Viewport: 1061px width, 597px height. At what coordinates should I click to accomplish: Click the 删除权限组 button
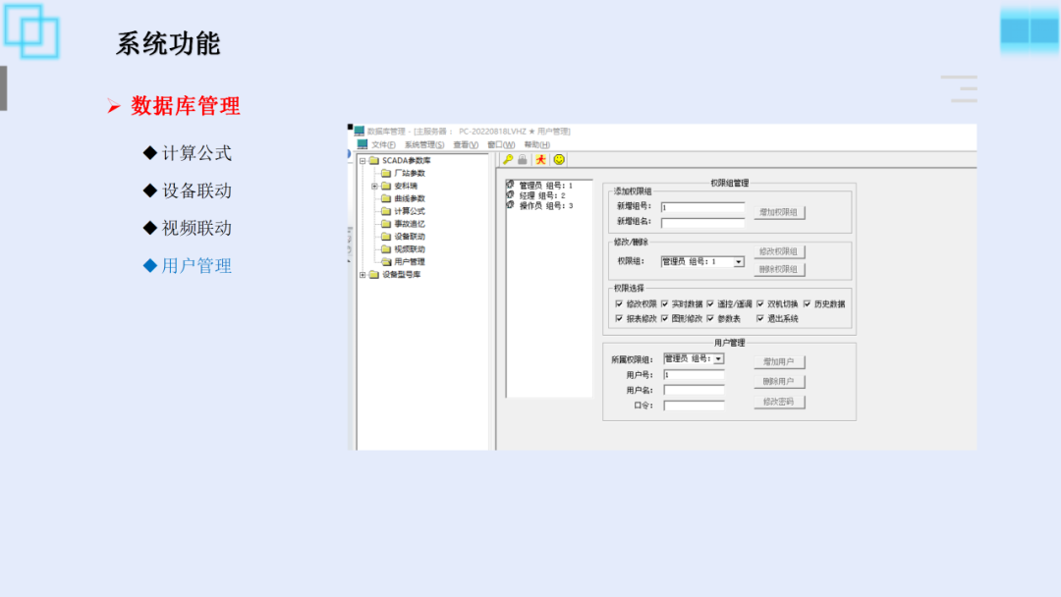click(779, 269)
